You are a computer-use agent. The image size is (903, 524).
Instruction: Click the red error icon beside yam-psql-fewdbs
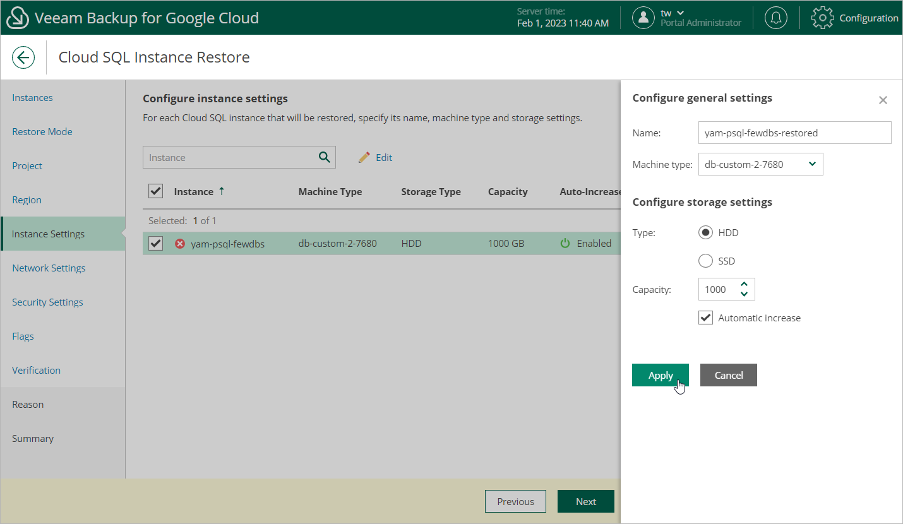(x=180, y=243)
